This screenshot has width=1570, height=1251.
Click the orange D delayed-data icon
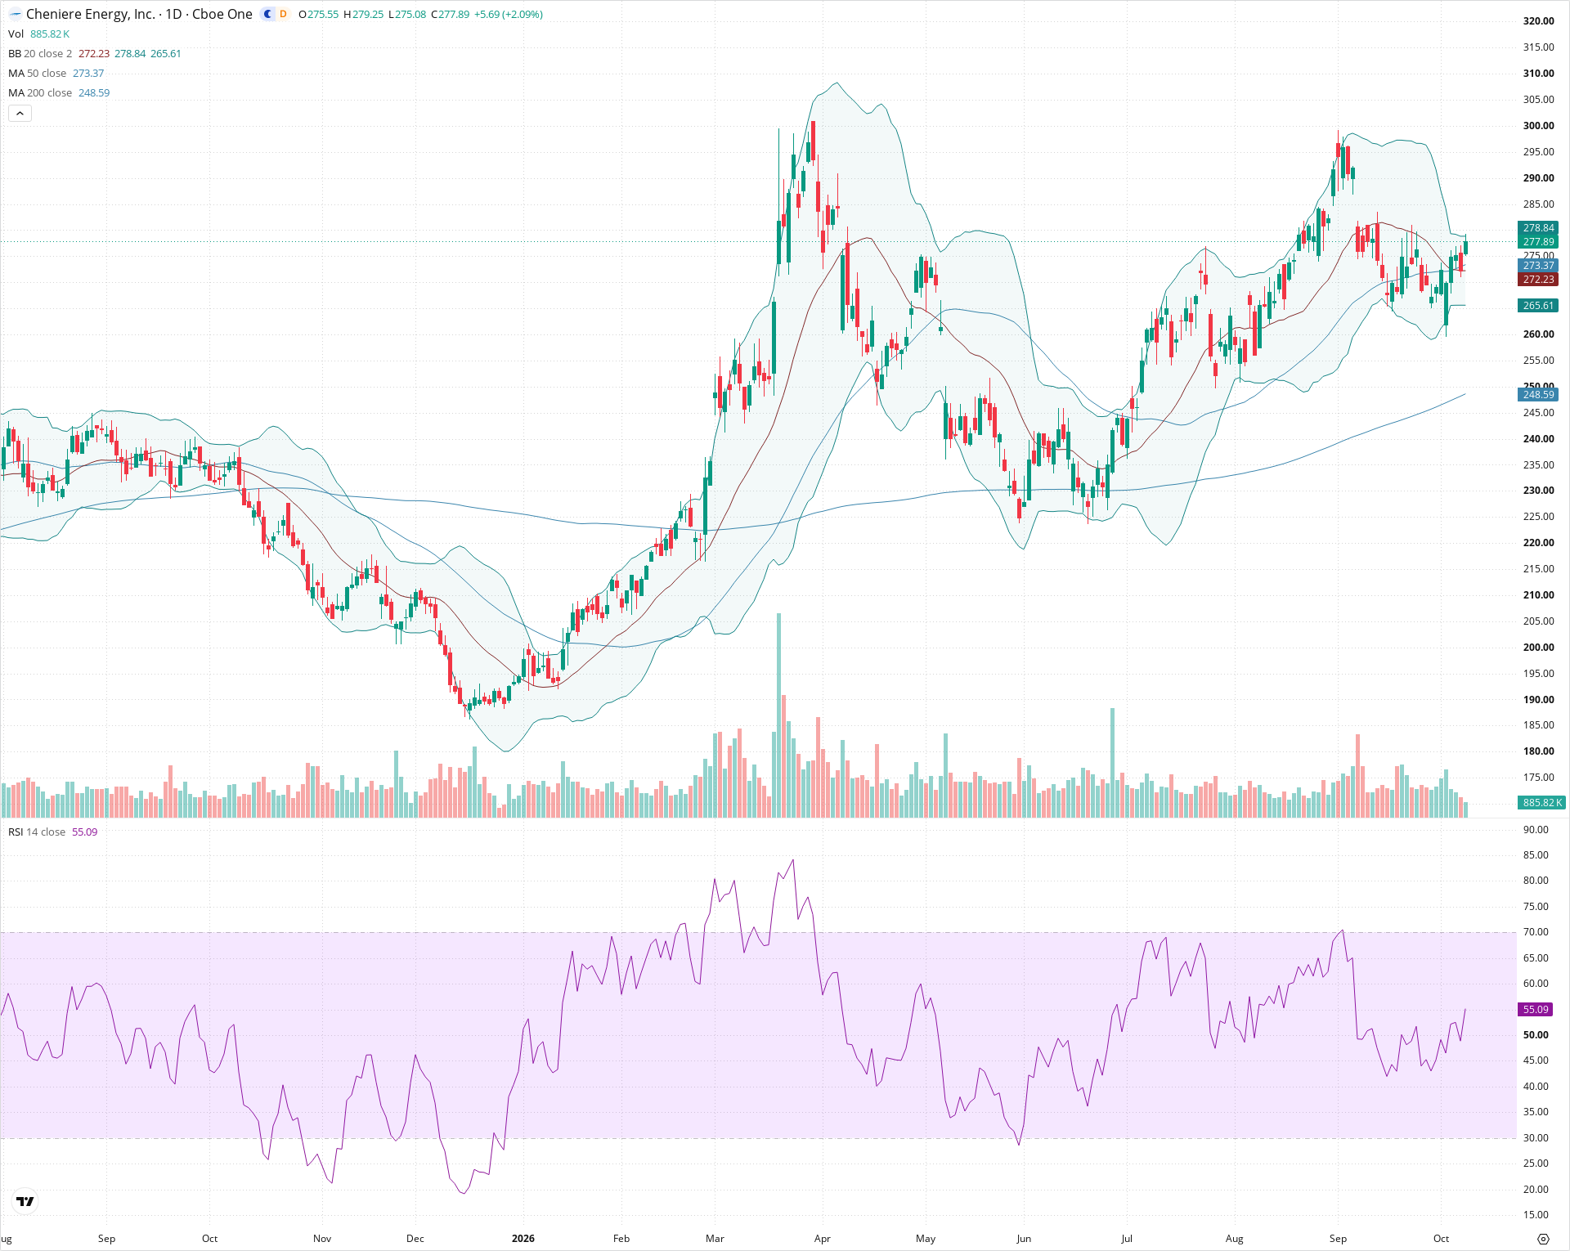[x=283, y=14]
